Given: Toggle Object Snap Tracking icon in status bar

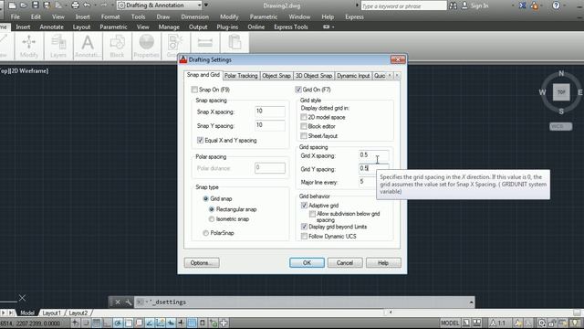Looking at the screenshot, I should [x=150, y=323].
